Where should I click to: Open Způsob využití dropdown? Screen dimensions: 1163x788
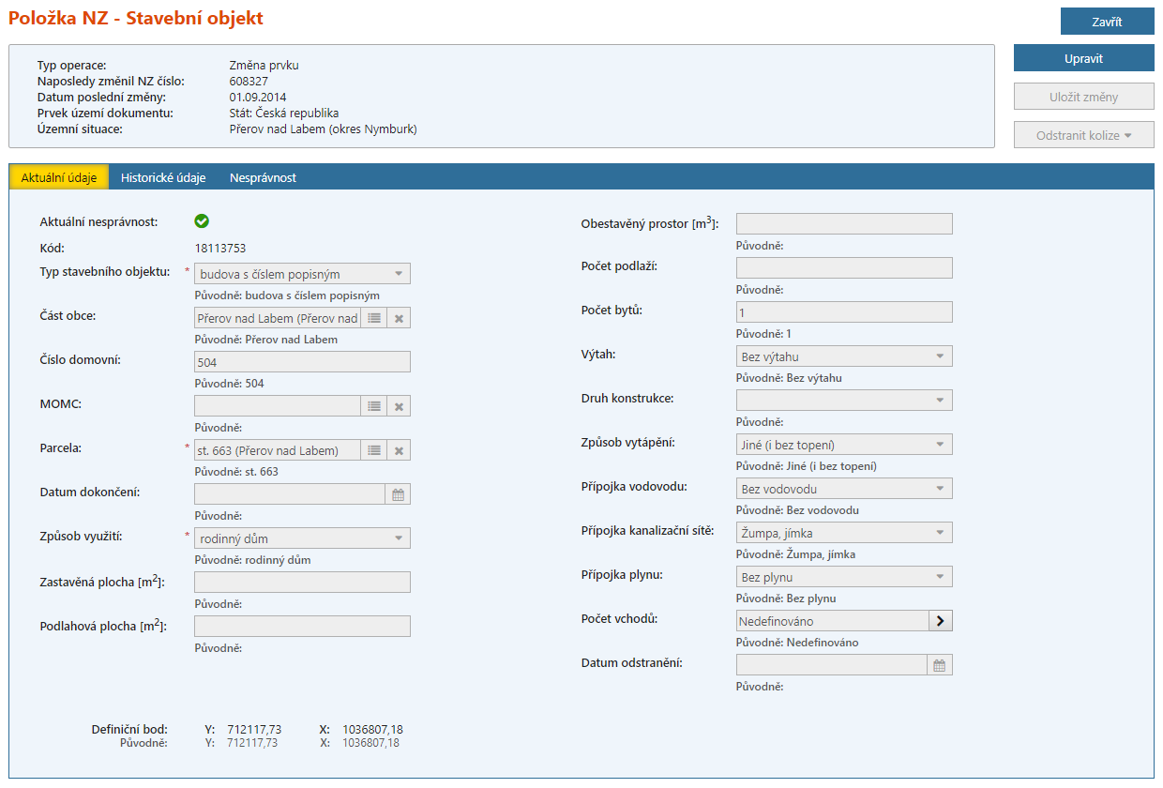tap(398, 538)
